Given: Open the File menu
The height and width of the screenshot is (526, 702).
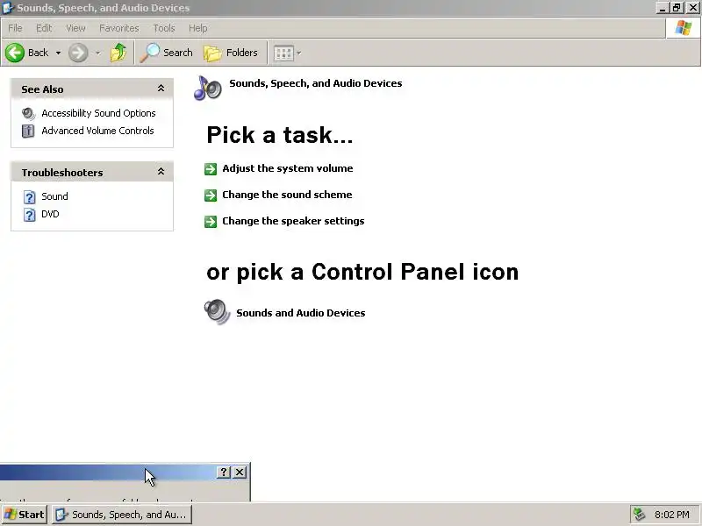Looking at the screenshot, I should [15, 28].
